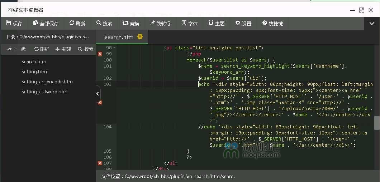This screenshot has width=380, height=182.
Task: Close the online text editor window
Action: (371, 10)
